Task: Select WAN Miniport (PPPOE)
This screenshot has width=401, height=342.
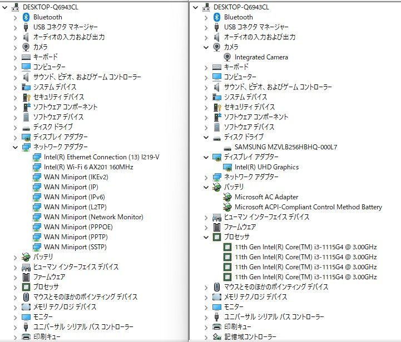Action: 78,227
